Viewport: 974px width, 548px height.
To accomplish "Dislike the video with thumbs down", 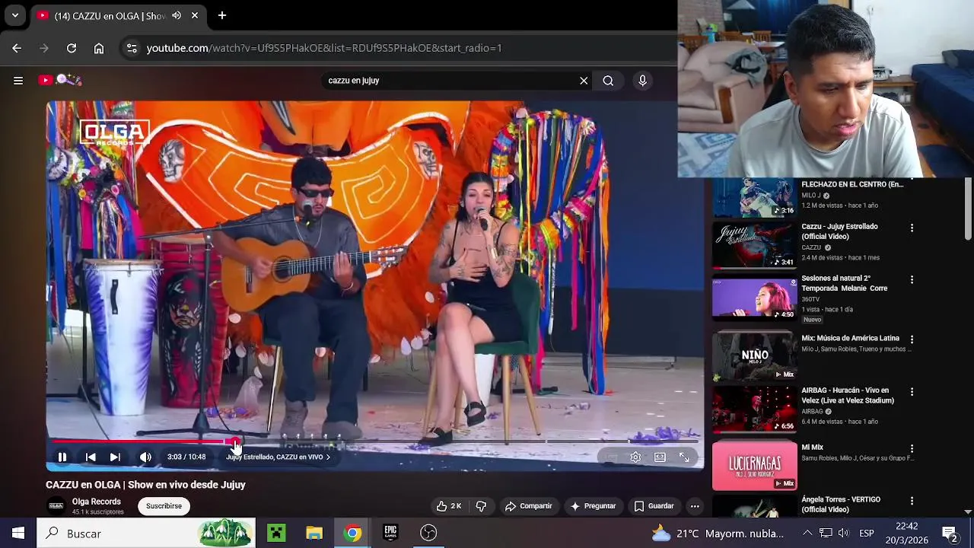I will 481,506.
